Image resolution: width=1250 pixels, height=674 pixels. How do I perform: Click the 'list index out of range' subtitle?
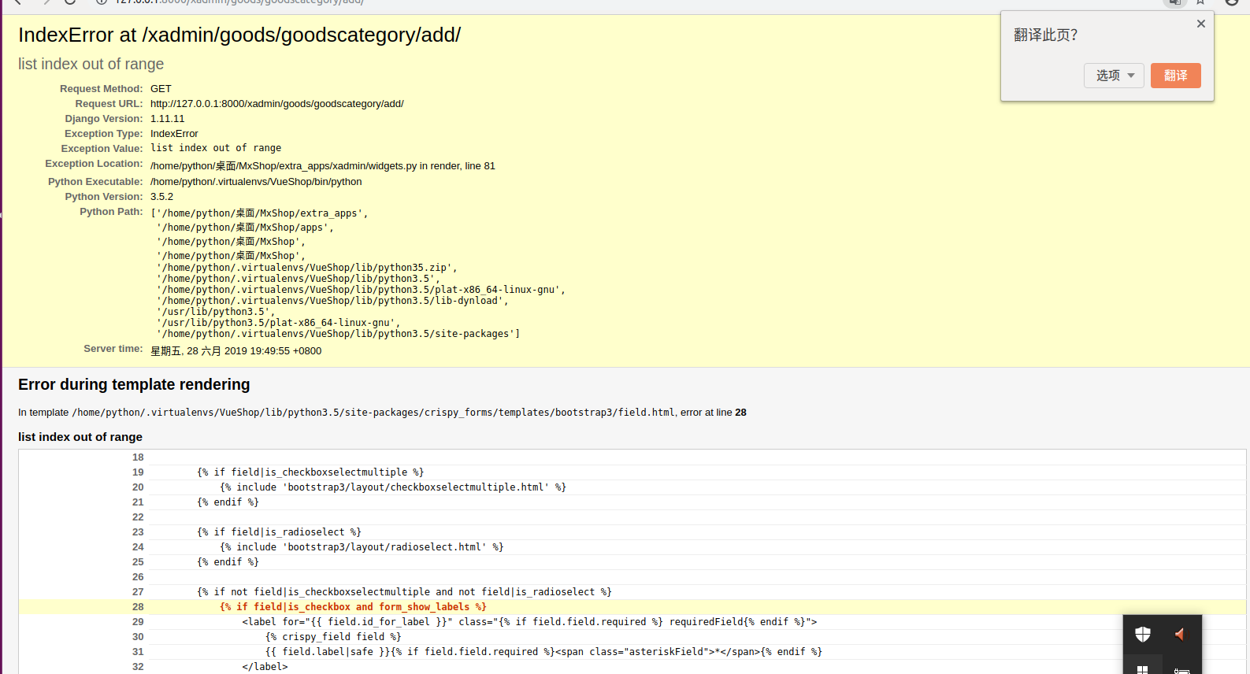pyautogui.click(x=91, y=64)
